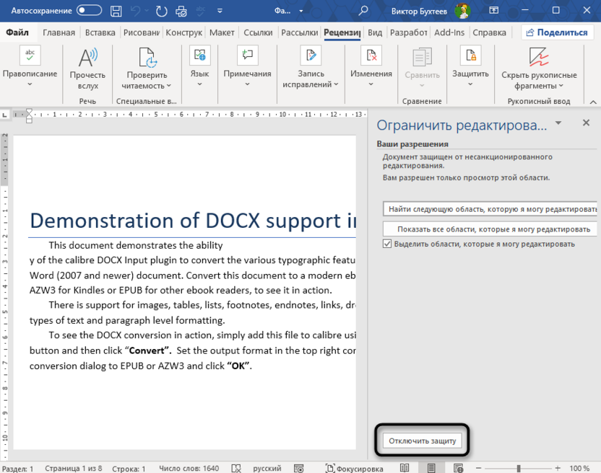601x473 pixels.
Task: Click the Save icon in quick access toolbar
Action: (115, 10)
